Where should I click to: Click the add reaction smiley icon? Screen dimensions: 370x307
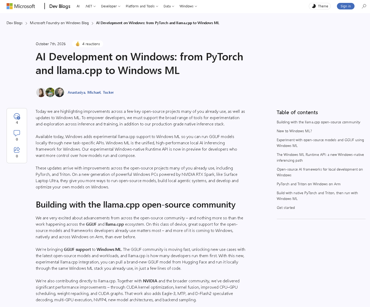[x=17, y=116]
